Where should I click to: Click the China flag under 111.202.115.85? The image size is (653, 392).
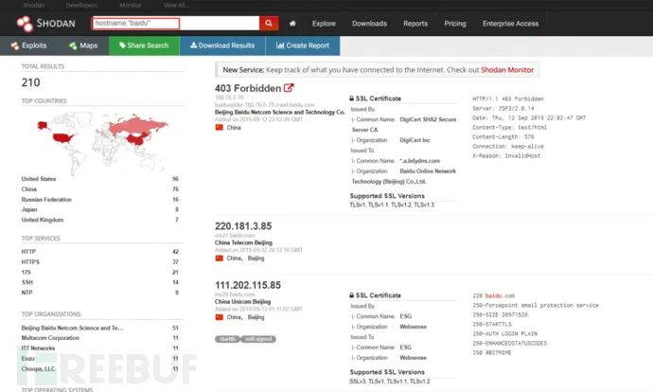point(219,317)
